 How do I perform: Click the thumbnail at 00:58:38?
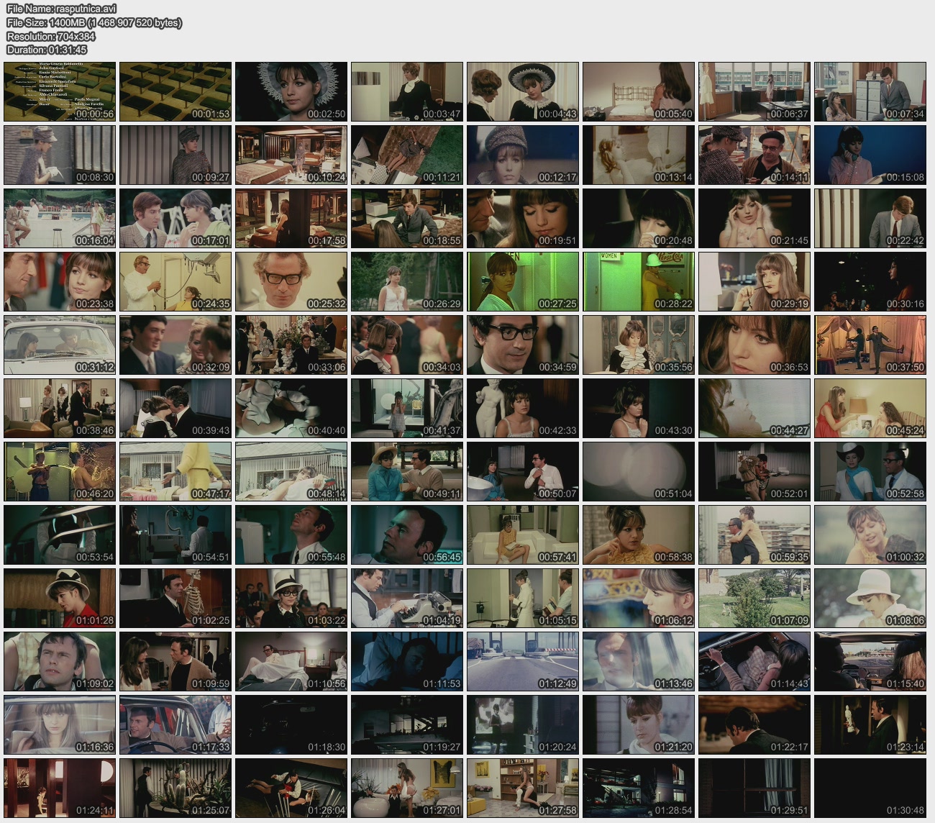(x=639, y=535)
